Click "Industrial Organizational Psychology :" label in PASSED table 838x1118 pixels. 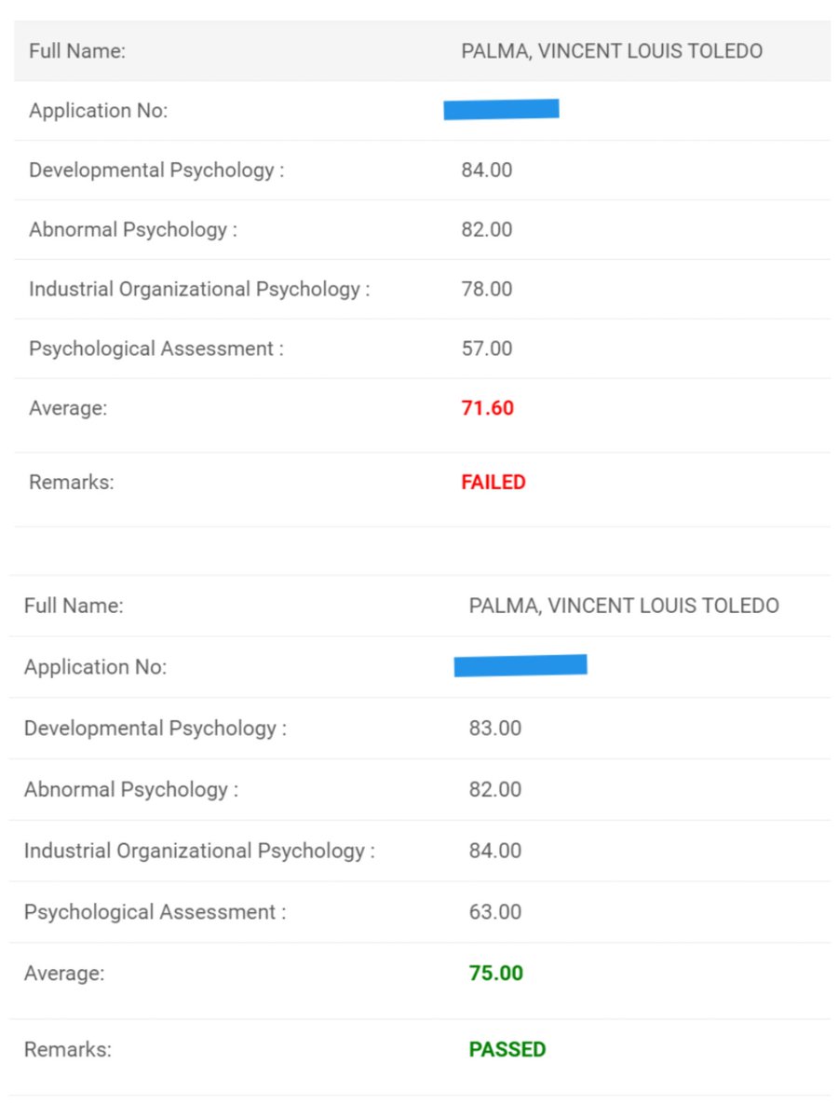click(x=199, y=851)
